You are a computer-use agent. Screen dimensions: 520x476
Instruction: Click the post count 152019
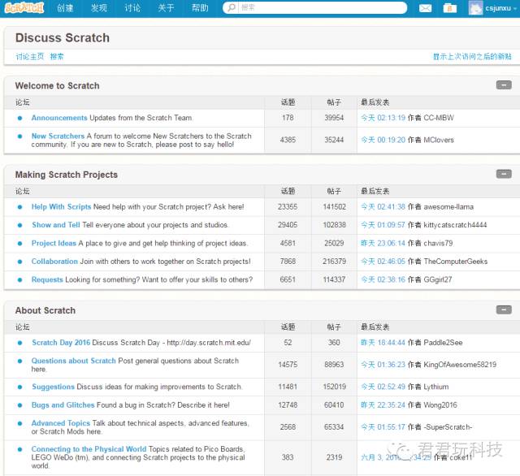334,387
